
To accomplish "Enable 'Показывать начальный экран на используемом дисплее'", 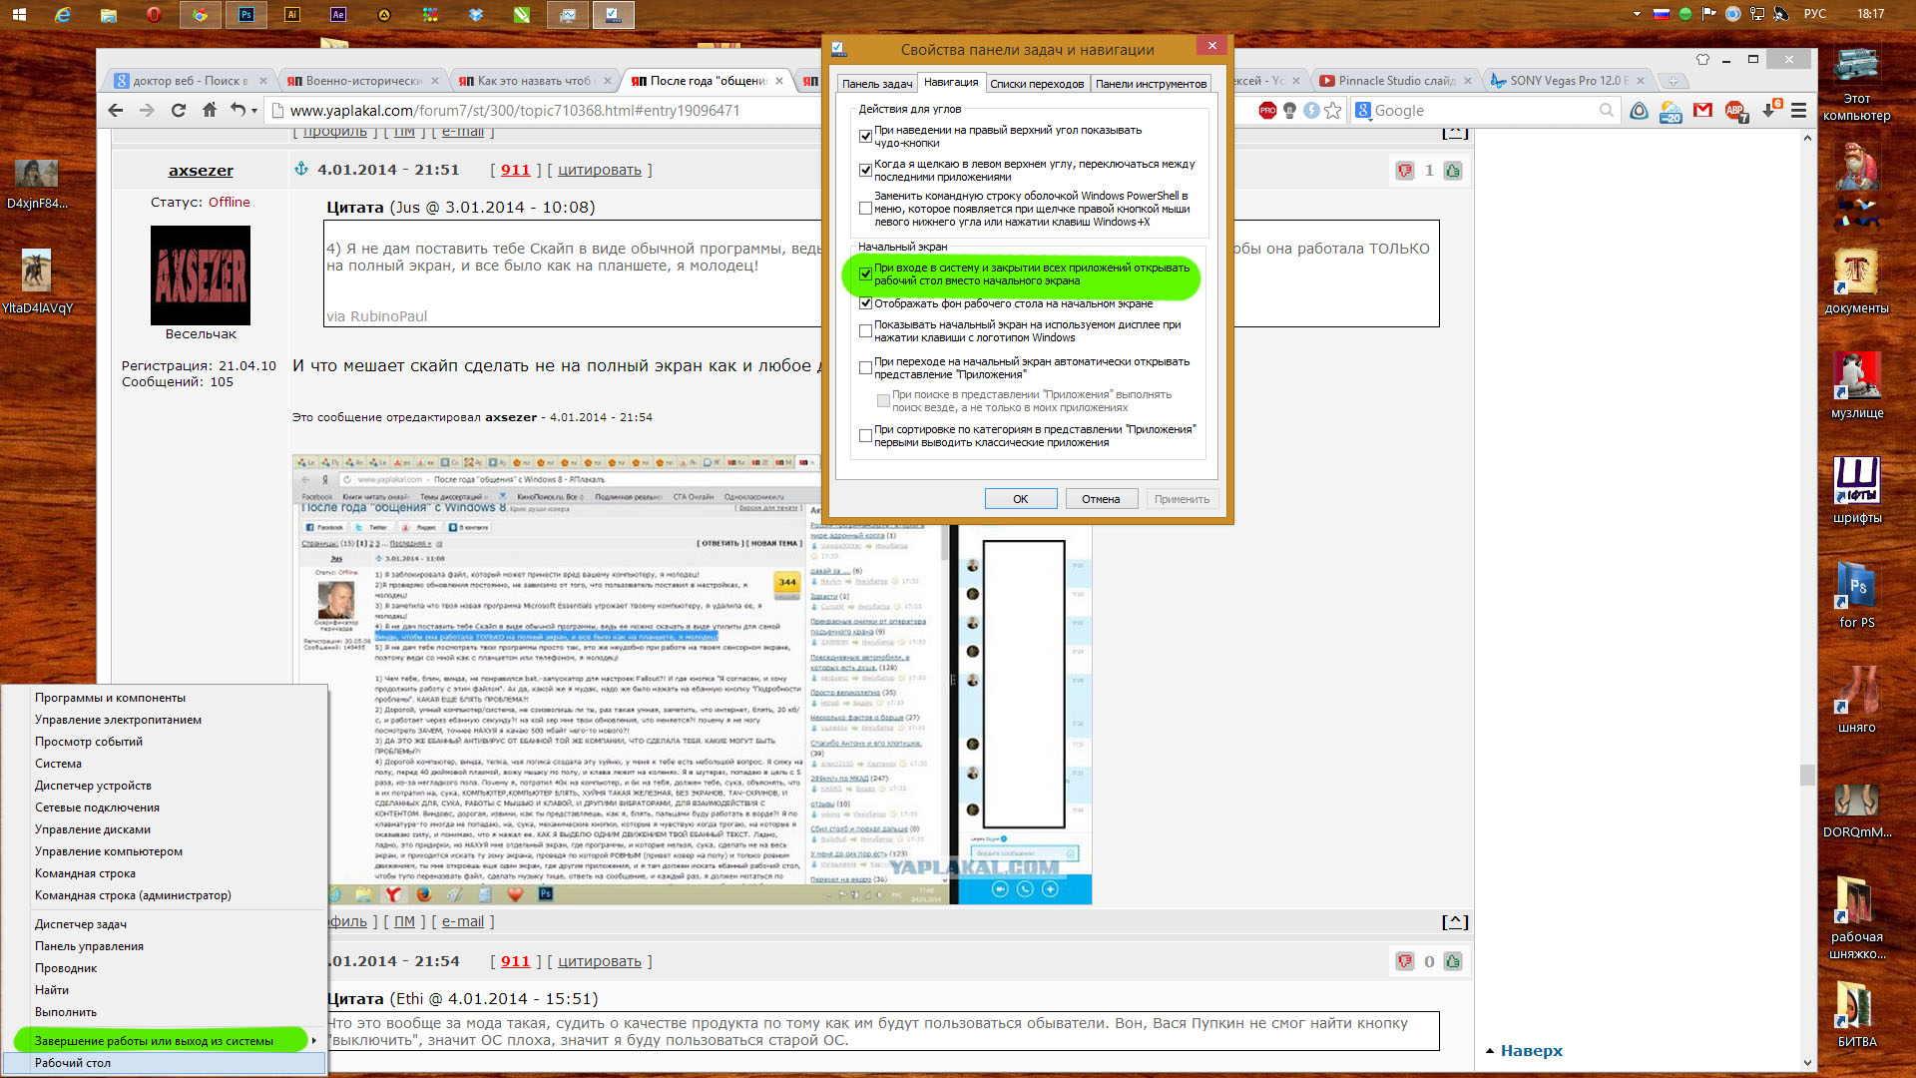I will (865, 330).
